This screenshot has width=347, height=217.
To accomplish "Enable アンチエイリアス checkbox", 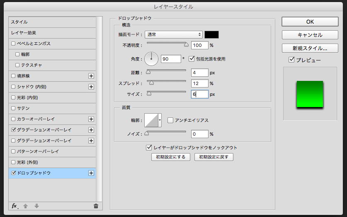I will (x=170, y=120).
